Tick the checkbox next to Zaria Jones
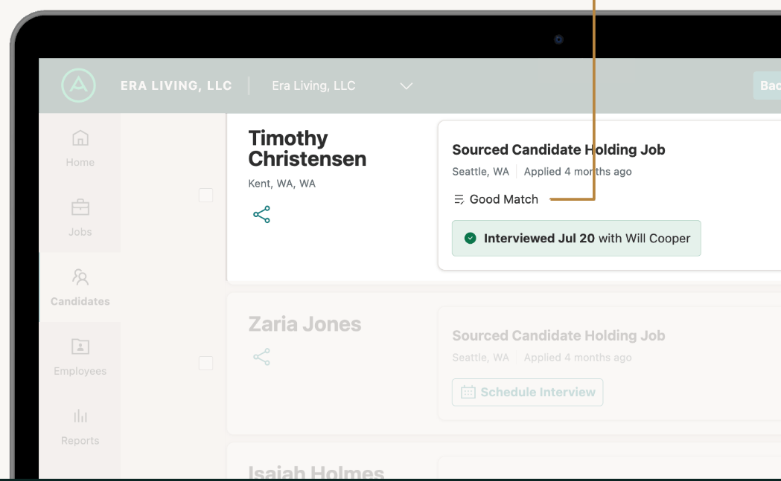Viewport: 781px width, 481px height. click(x=206, y=363)
